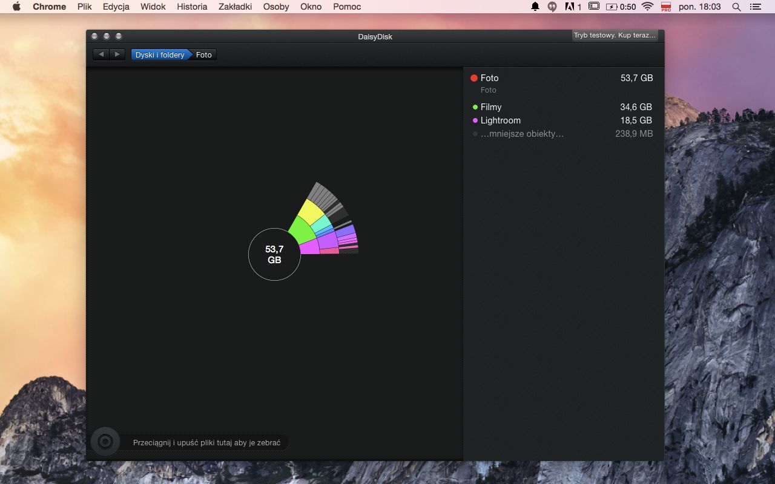This screenshot has width=775, height=484.
Task: Click the collector target icon
Action: (105, 442)
